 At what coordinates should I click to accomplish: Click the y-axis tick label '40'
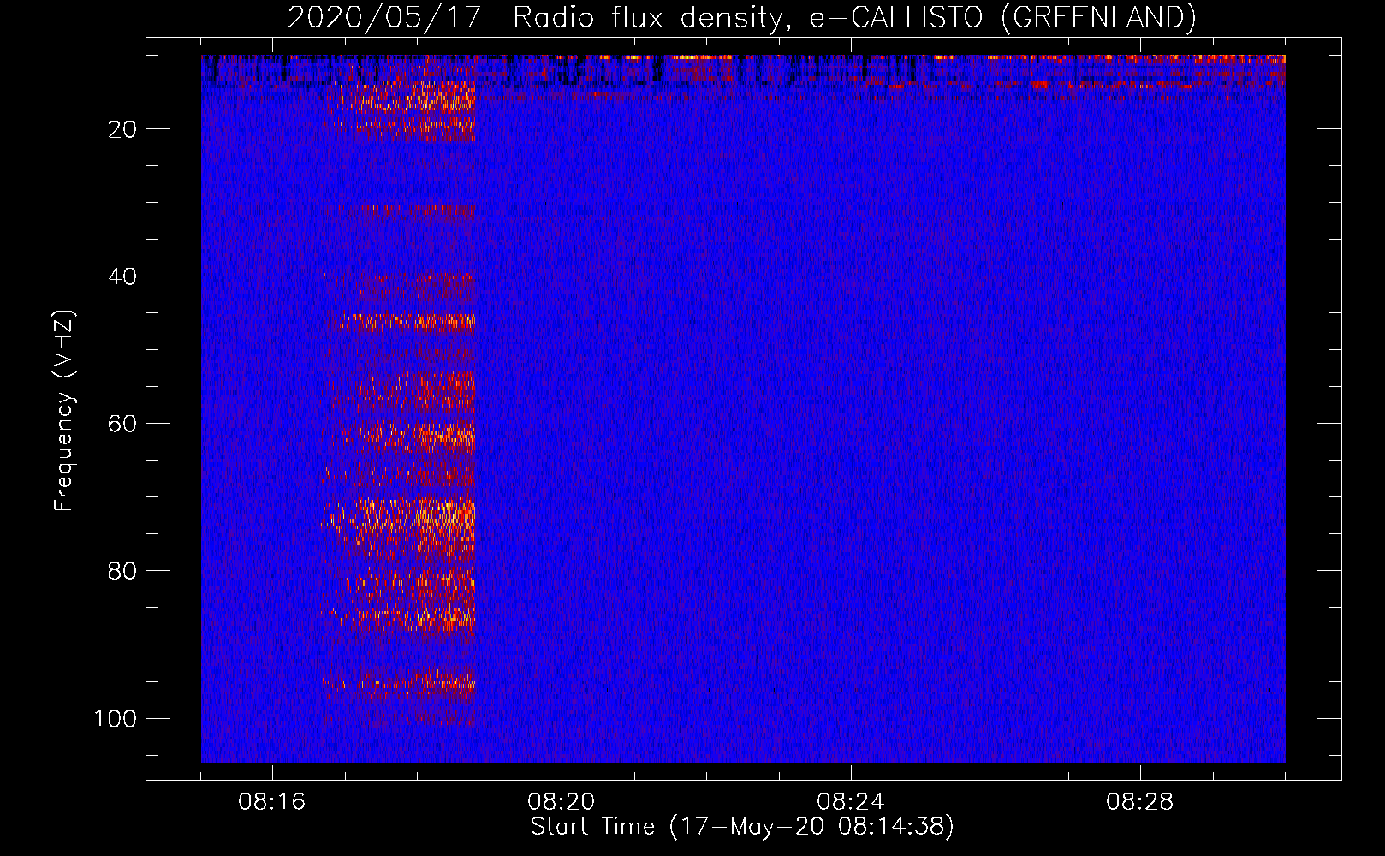click(122, 276)
